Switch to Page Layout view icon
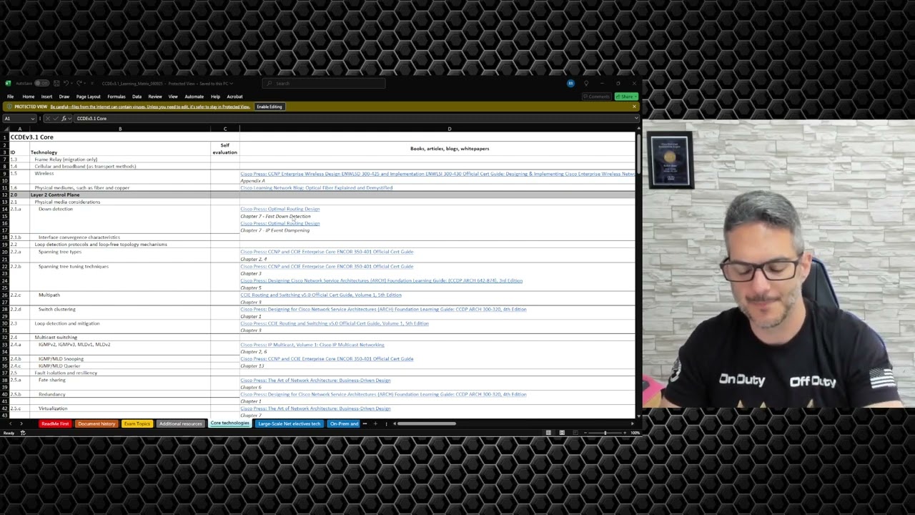Image resolution: width=915 pixels, height=515 pixels. pos(562,433)
